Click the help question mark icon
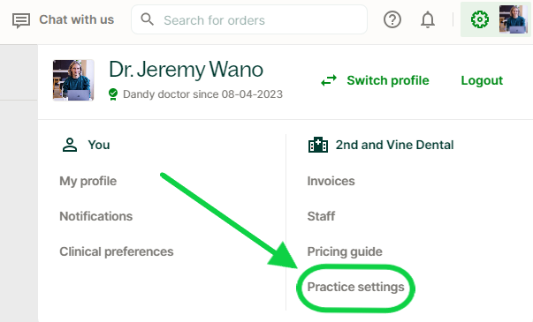This screenshot has width=533, height=322. [392, 19]
